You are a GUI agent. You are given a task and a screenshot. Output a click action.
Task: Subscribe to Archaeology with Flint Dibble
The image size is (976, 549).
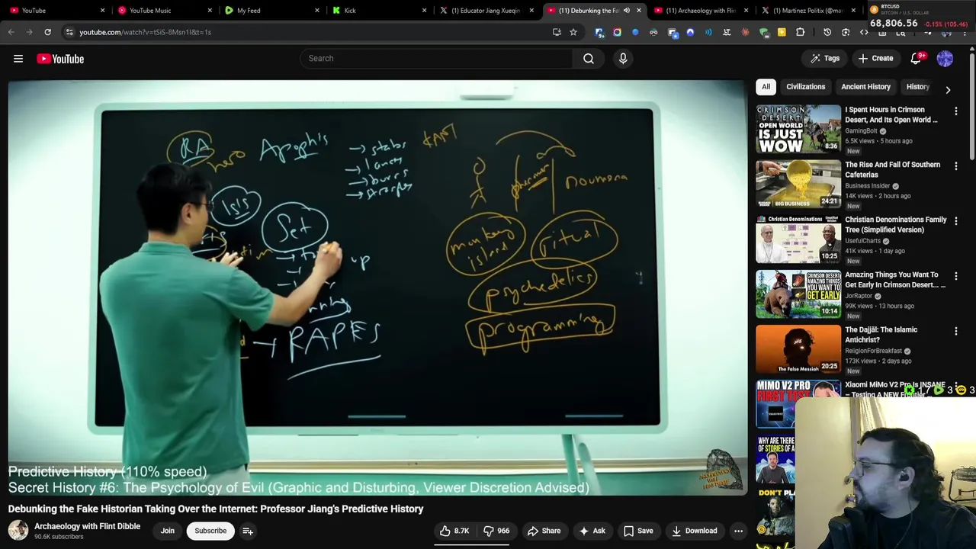point(210,531)
